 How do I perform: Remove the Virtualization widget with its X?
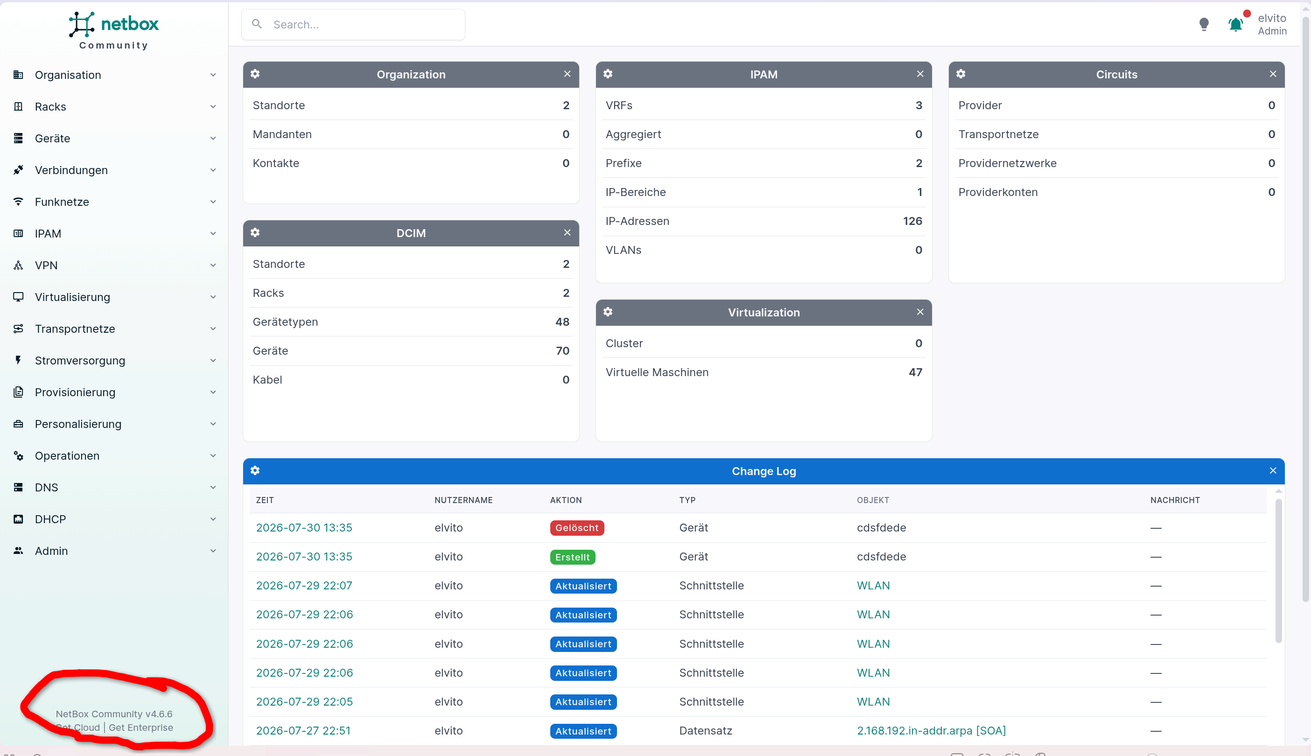click(x=920, y=312)
